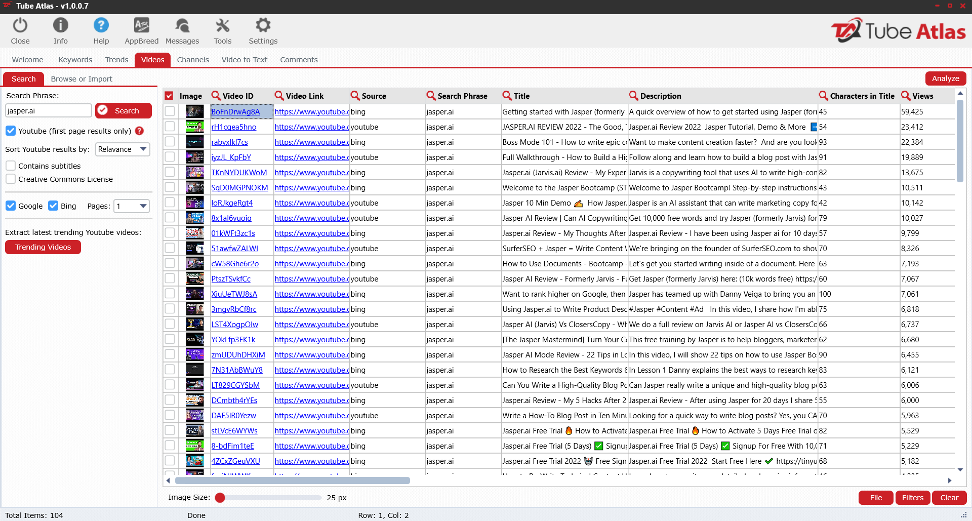Screen dimensions: 972x521
Task: Check the row checkbox for BoFnDrwAg8A
Action: tap(170, 111)
